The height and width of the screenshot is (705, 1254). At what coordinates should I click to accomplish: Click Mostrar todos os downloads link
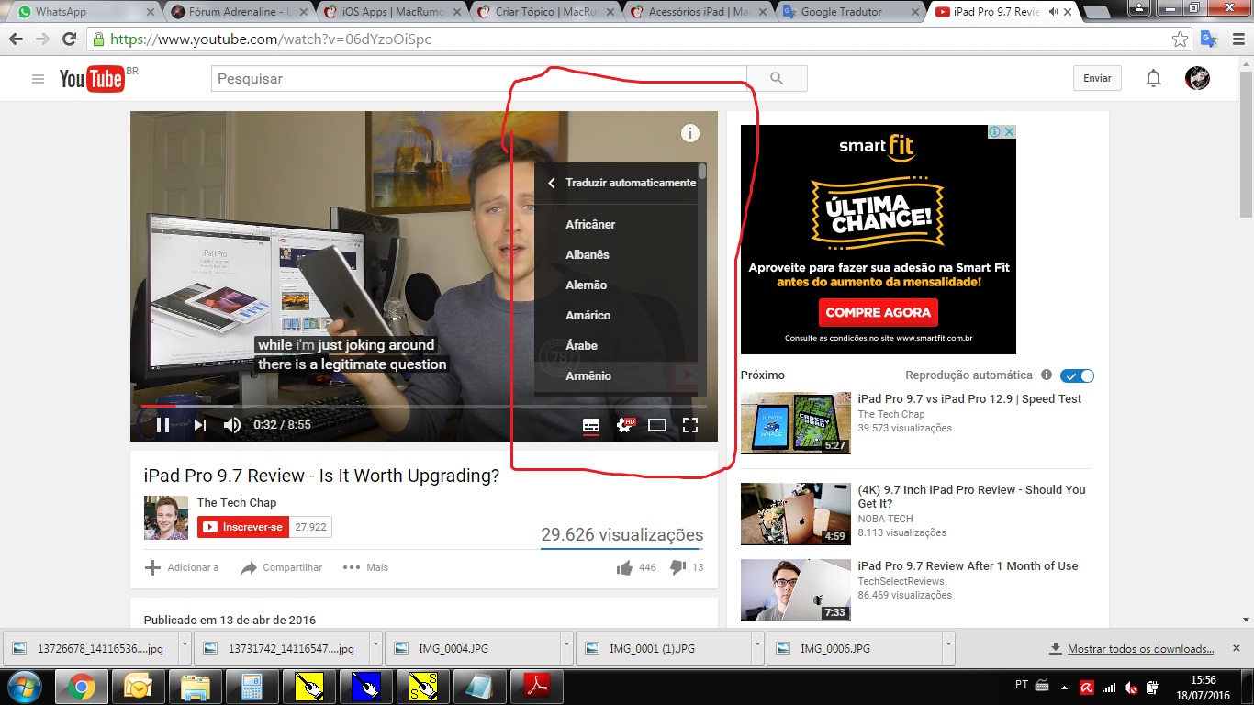click(x=1140, y=649)
